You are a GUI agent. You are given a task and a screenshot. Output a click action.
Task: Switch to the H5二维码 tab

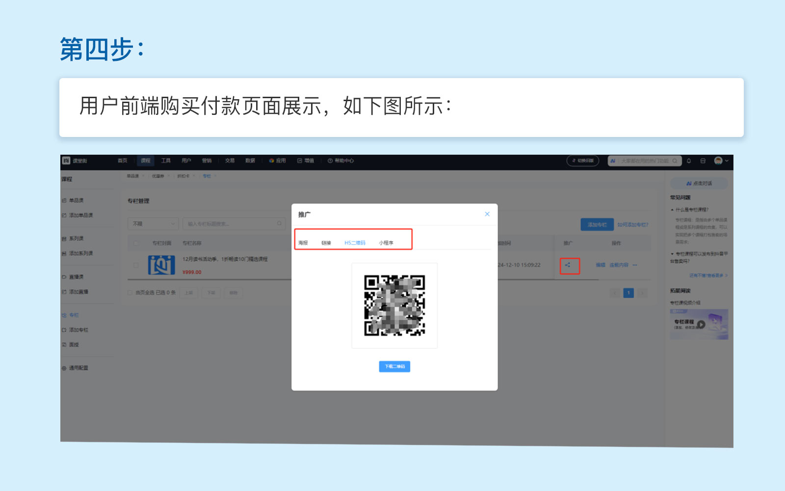pyautogui.click(x=355, y=243)
